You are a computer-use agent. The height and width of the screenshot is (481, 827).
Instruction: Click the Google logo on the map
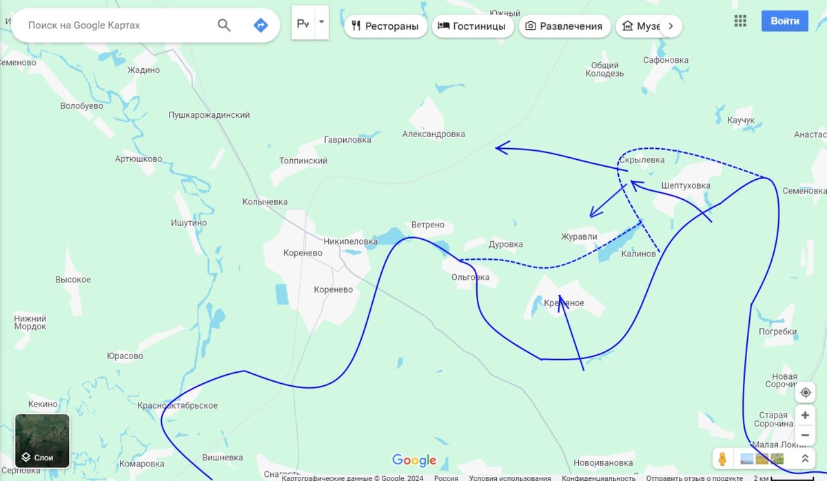(414, 460)
